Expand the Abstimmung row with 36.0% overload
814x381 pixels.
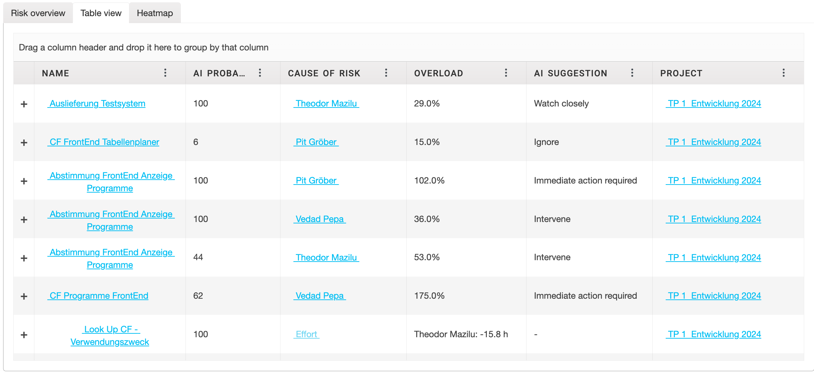[x=24, y=220]
